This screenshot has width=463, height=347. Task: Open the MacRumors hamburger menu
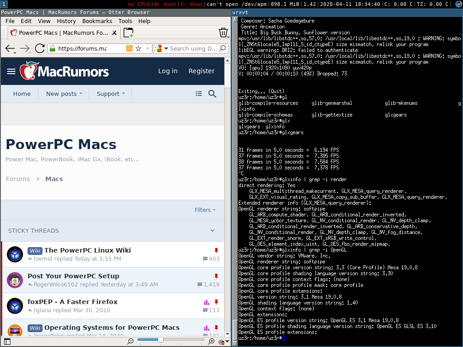(11, 71)
